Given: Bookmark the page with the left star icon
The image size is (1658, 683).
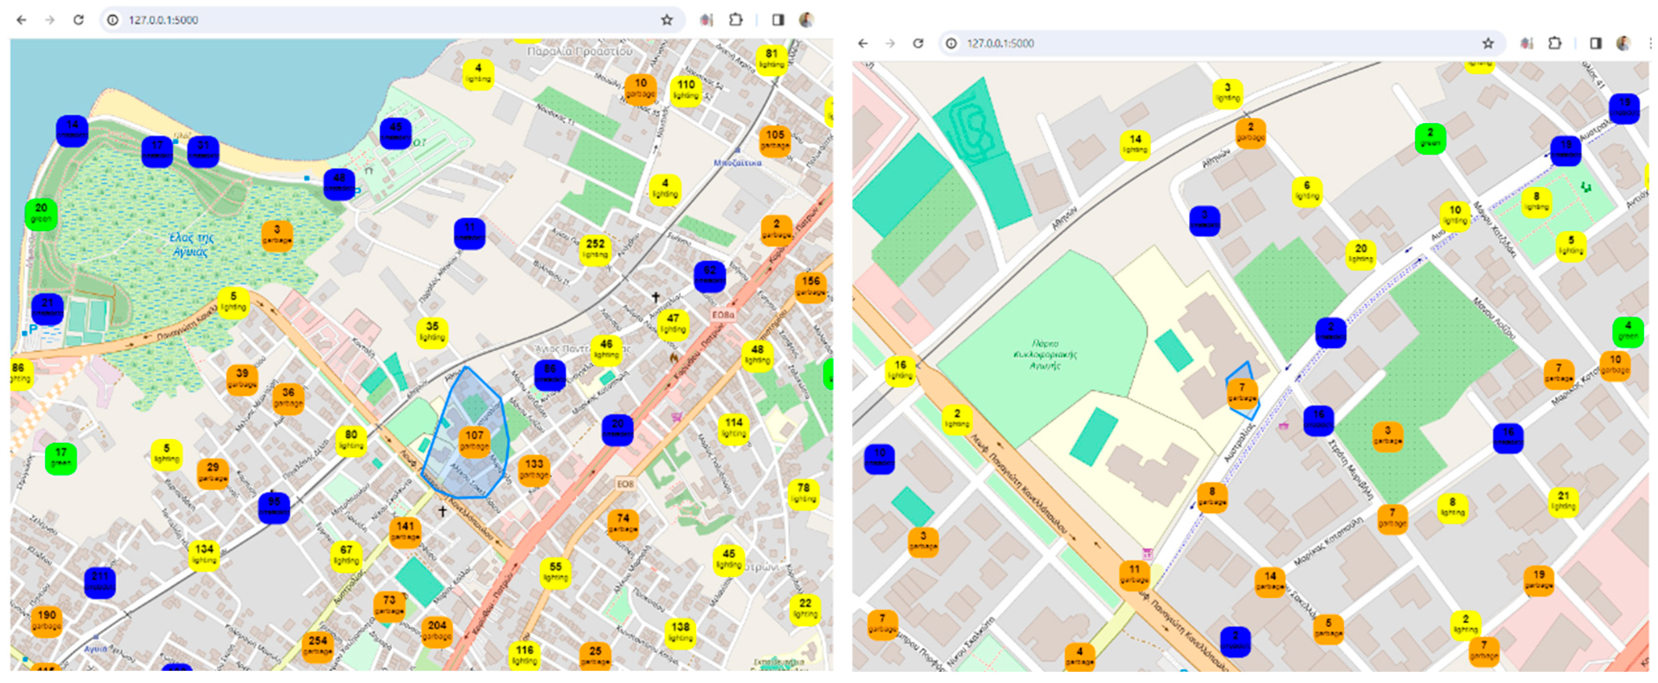Looking at the screenshot, I should click(x=667, y=20).
